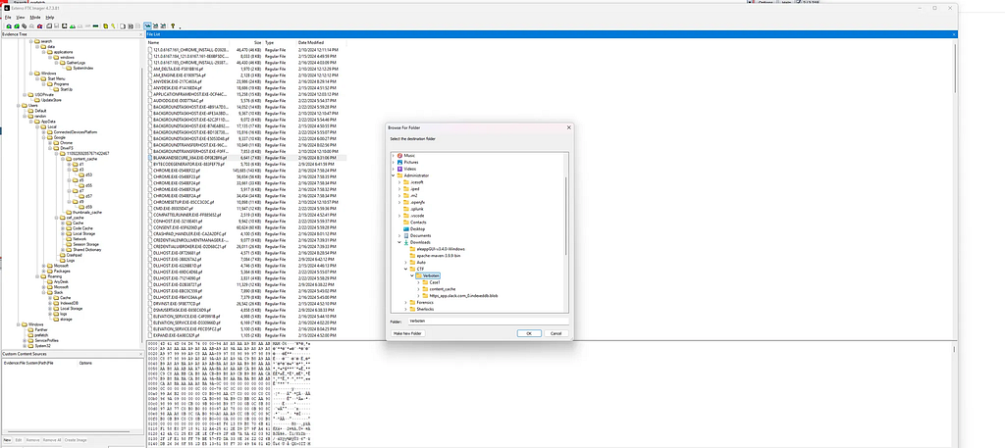
Task: Close the Evidence Tree pane
Action: 141,34
